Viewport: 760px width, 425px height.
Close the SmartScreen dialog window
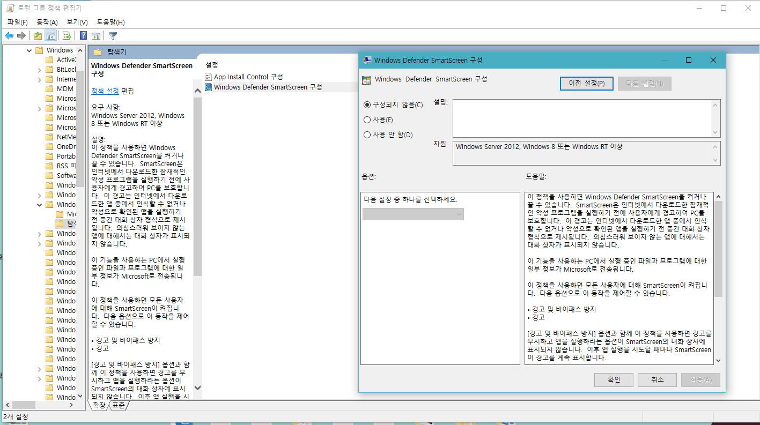tap(713, 61)
